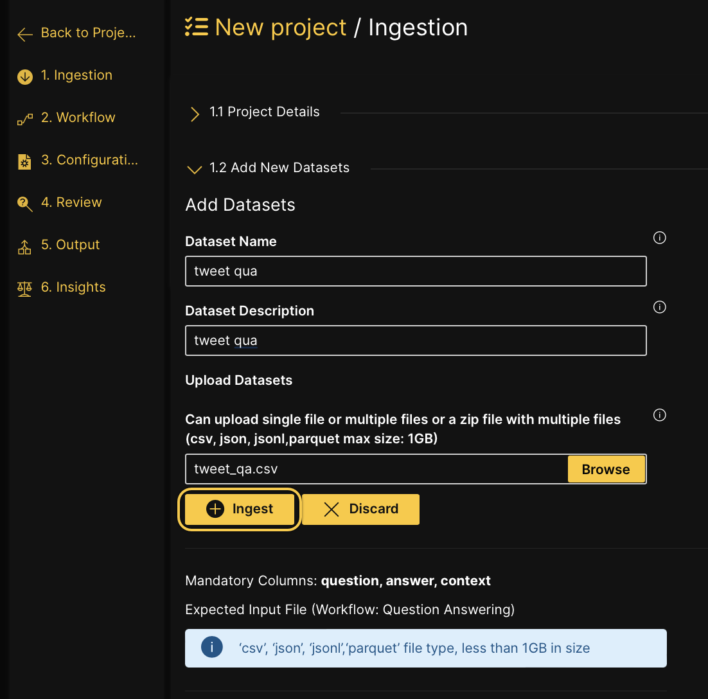Image resolution: width=708 pixels, height=699 pixels.
Task: Click the Output step icon
Action: tap(24, 245)
